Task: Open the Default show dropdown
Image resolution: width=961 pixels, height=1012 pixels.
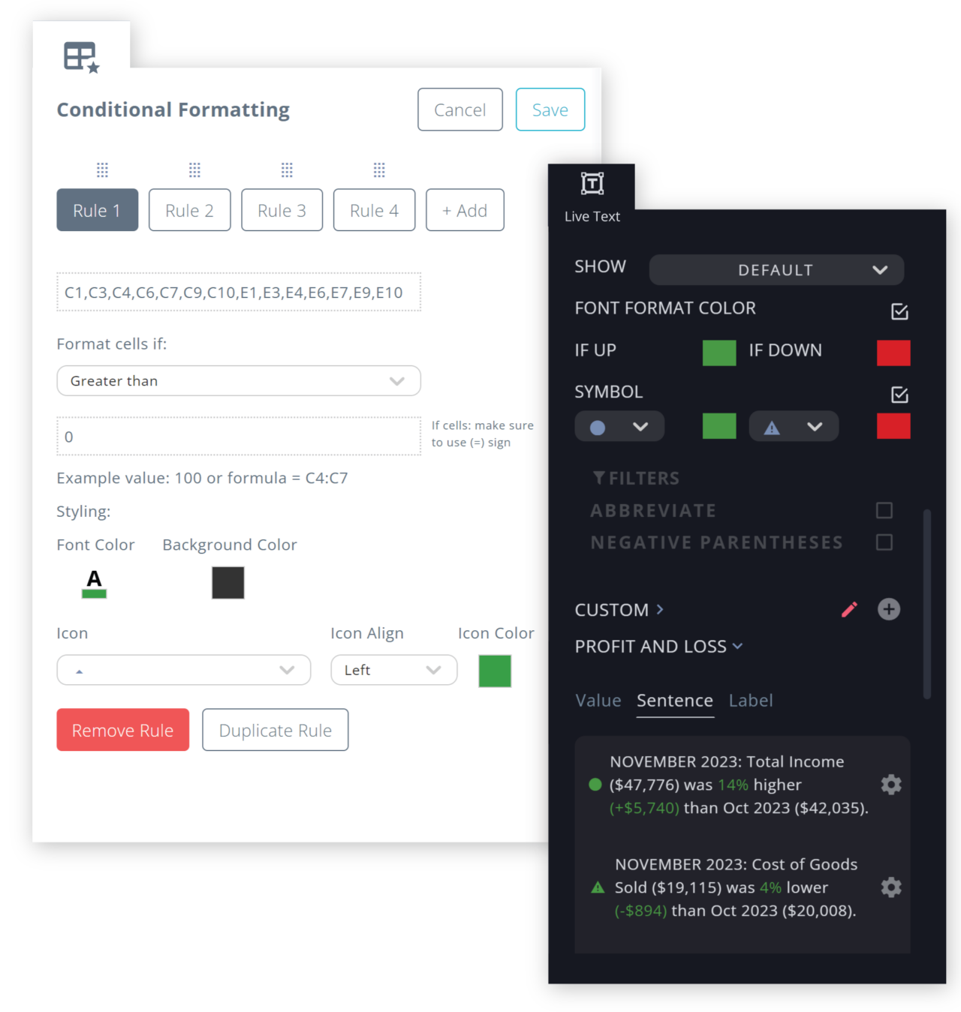Action: click(x=776, y=270)
